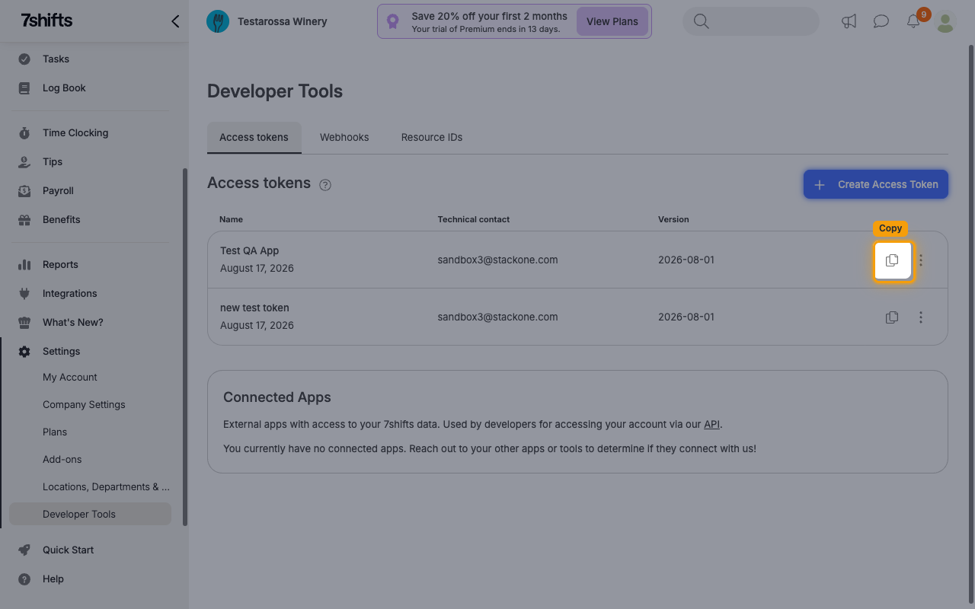The width and height of the screenshot is (975, 609).
Task: Click sandbox3@stackone.com in new test token row
Action: 497,317
